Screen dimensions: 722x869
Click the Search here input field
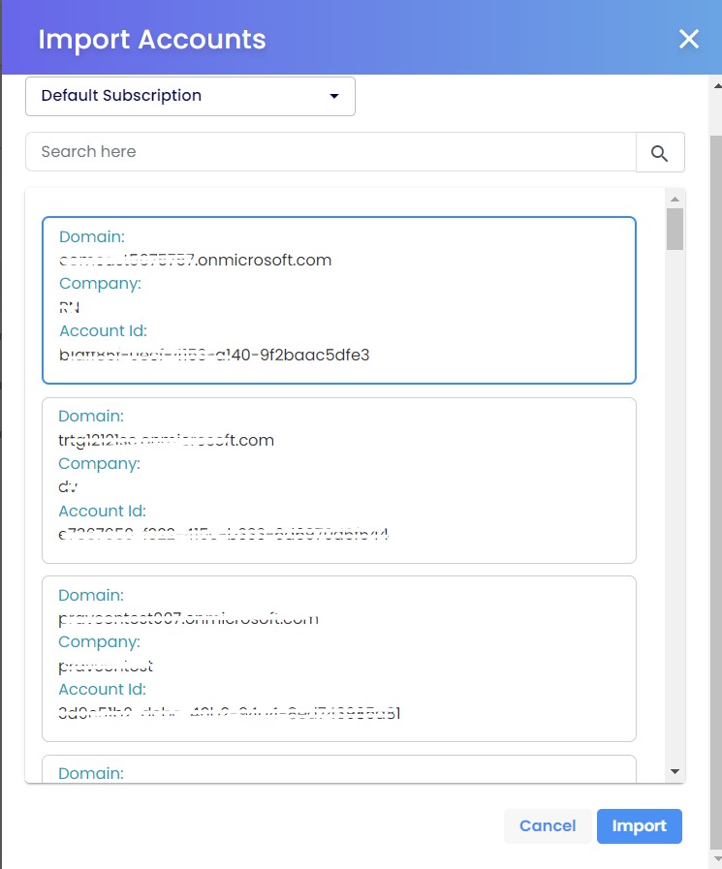(330, 152)
